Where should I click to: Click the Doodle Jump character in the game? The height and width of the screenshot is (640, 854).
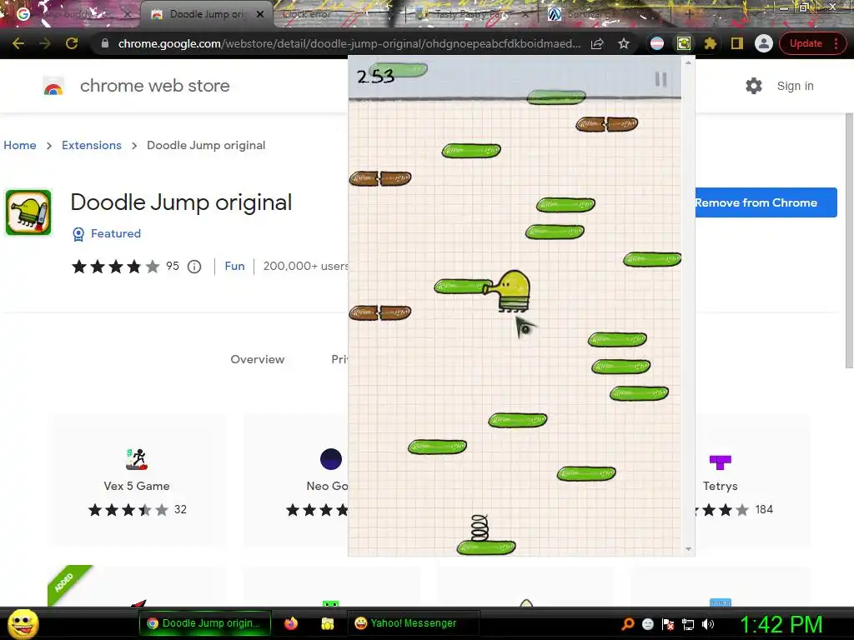[508, 291]
